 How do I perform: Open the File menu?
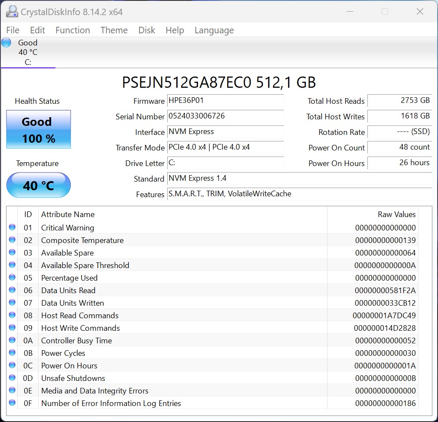click(13, 30)
